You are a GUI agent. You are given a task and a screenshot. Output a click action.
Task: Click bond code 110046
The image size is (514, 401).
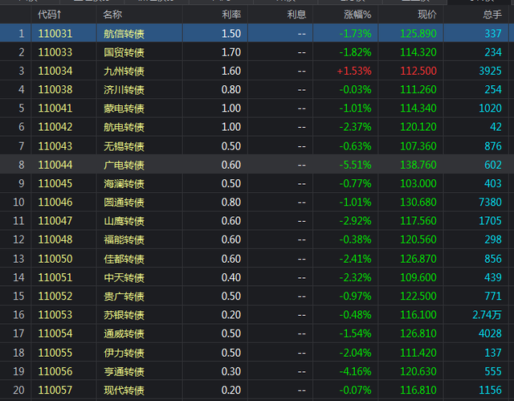[x=55, y=203]
